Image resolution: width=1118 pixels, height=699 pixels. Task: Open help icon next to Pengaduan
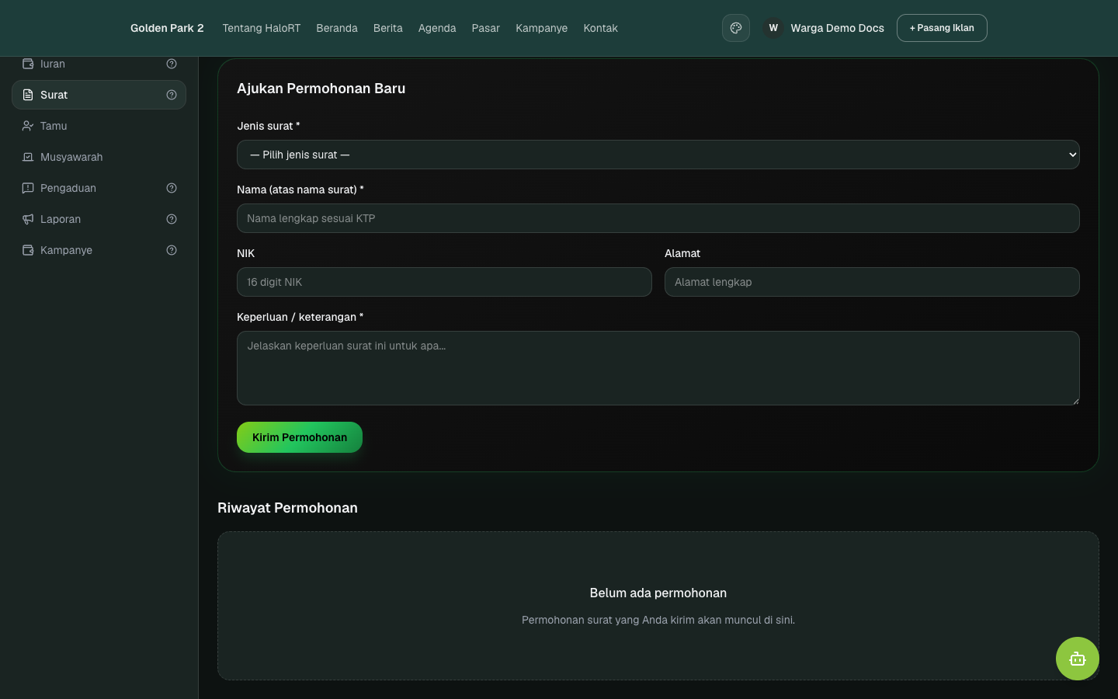click(172, 188)
